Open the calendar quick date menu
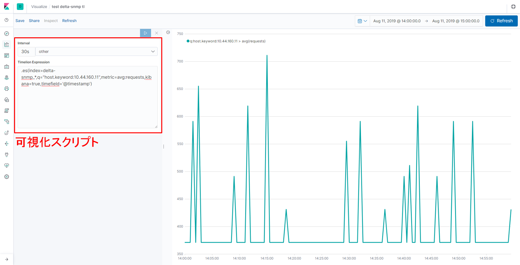Screen dimensions: 520x265 click(x=362, y=21)
